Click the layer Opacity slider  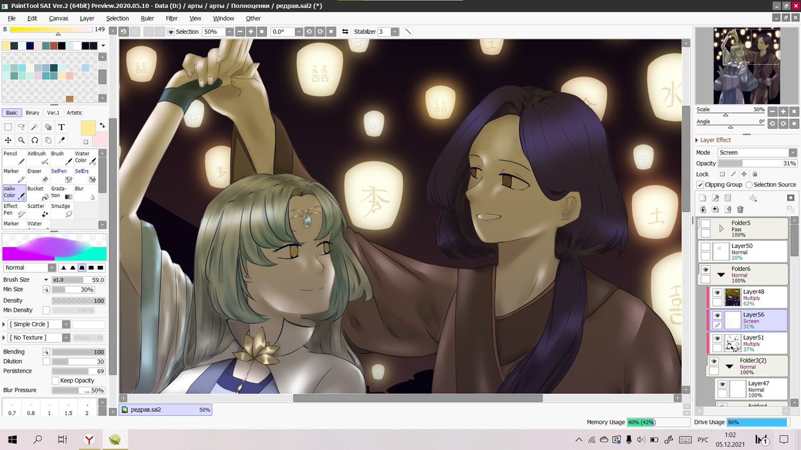click(x=758, y=163)
